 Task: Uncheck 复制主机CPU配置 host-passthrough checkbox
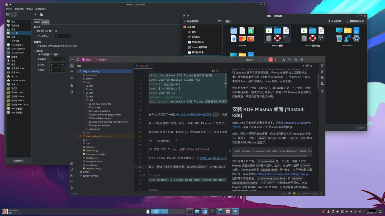(x=37, y=46)
